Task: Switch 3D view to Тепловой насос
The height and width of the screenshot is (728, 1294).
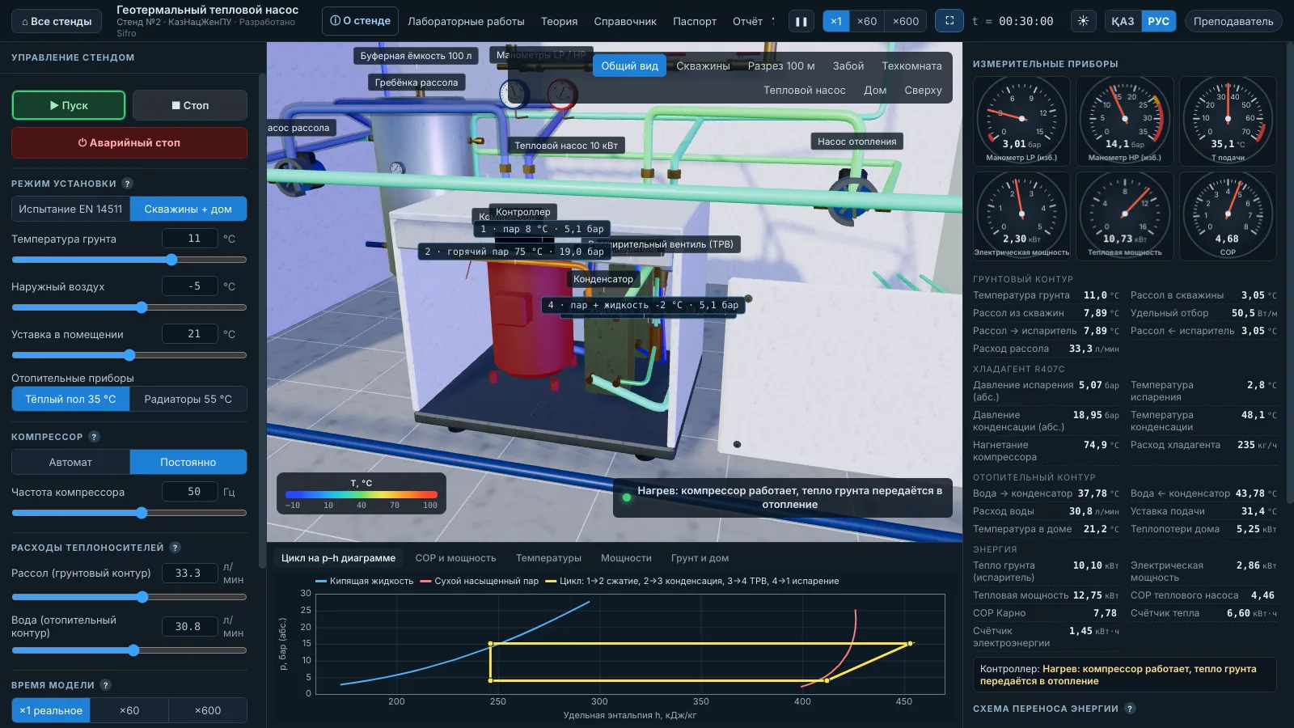Action: pyautogui.click(x=805, y=90)
